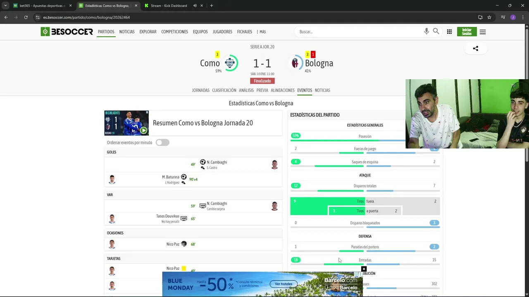
Task: Click the BeSoccer logo
Action: 67,32
